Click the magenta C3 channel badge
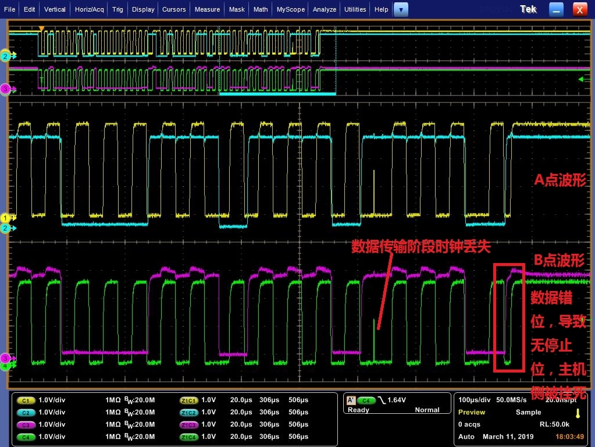Screen dimensions: 595x447 coord(26,424)
